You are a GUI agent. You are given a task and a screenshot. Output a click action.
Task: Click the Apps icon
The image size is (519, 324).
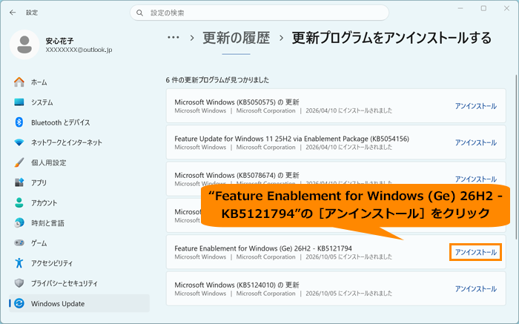coord(19,182)
